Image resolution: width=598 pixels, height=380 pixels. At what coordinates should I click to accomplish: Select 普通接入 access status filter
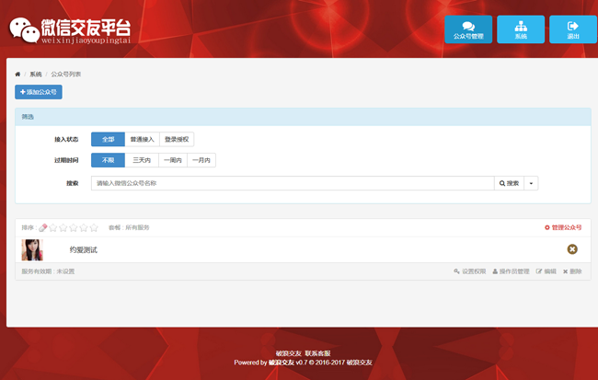pos(143,139)
